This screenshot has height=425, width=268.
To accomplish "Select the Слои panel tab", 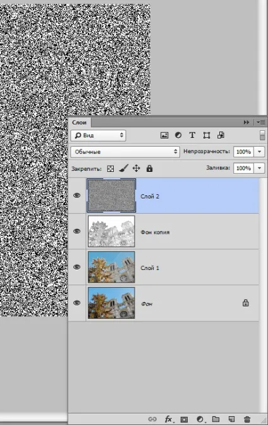I will pyautogui.click(x=79, y=123).
